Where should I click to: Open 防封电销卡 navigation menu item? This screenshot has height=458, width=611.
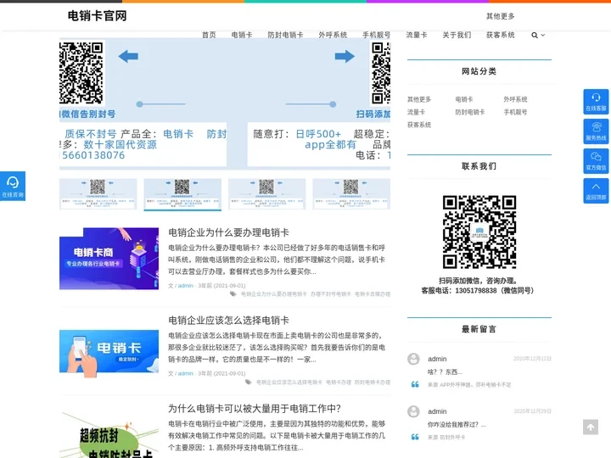tap(285, 35)
